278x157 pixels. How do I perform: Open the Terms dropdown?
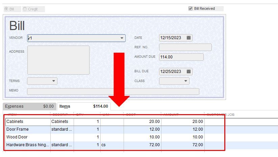tap(54, 81)
